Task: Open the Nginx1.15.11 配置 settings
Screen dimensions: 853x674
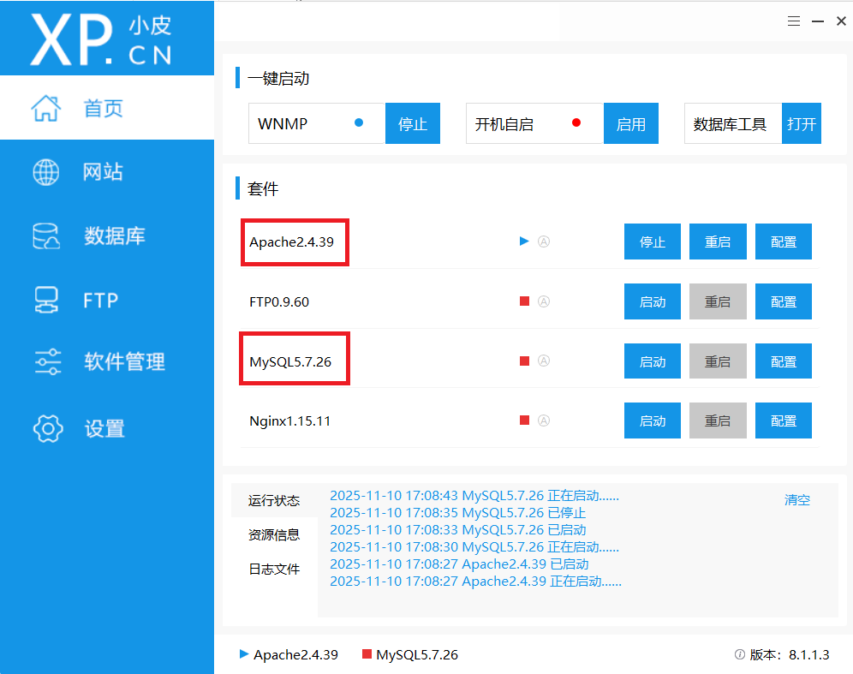Action: click(x=783, y=421)
